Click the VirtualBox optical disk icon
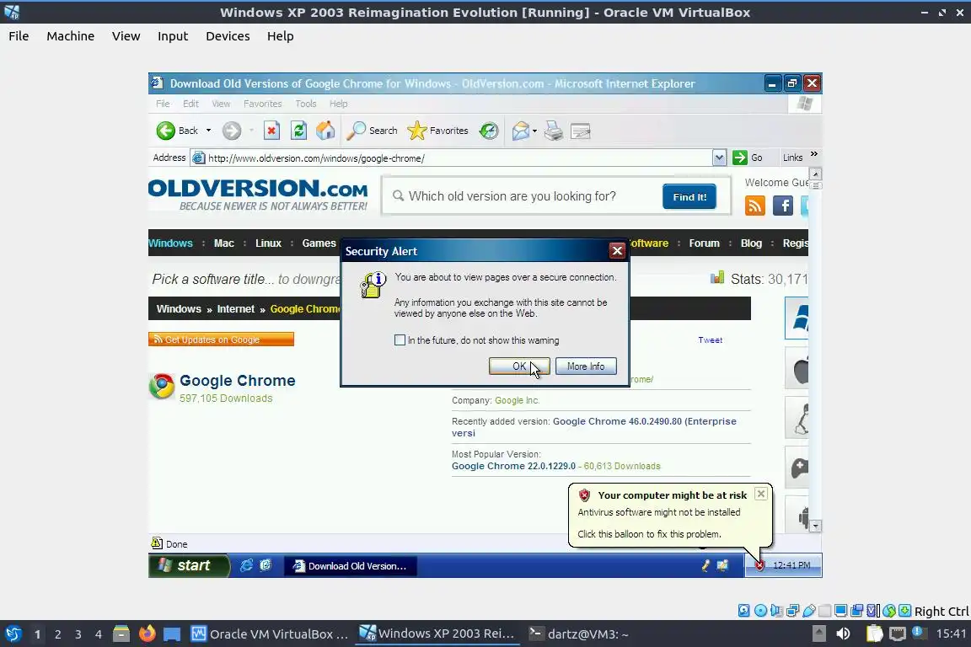Screen dimensions: 971x647 click(760, 611)
